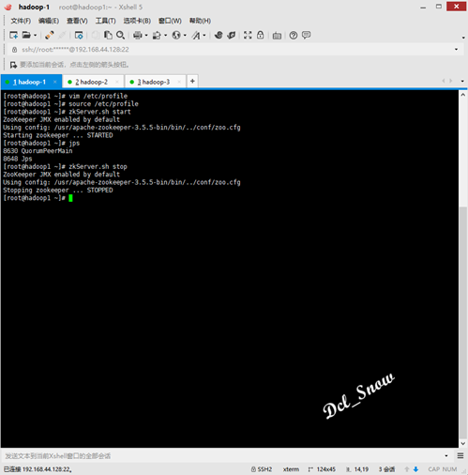Click the lock screen padlock icon
The width and height of the screenshot is (468, 475).
(x=260, y=35)
